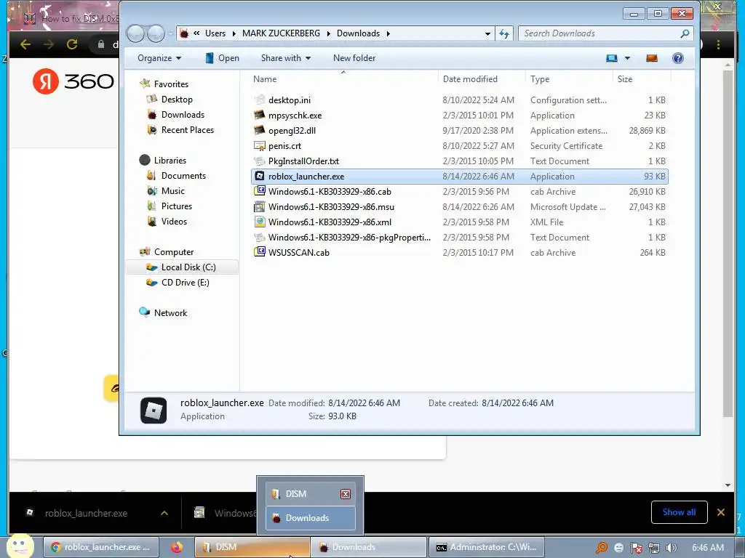Click the Roblox thumbnail in details pane
The width and height of the screenshot is (745, 558).
[x=154, y=411]
